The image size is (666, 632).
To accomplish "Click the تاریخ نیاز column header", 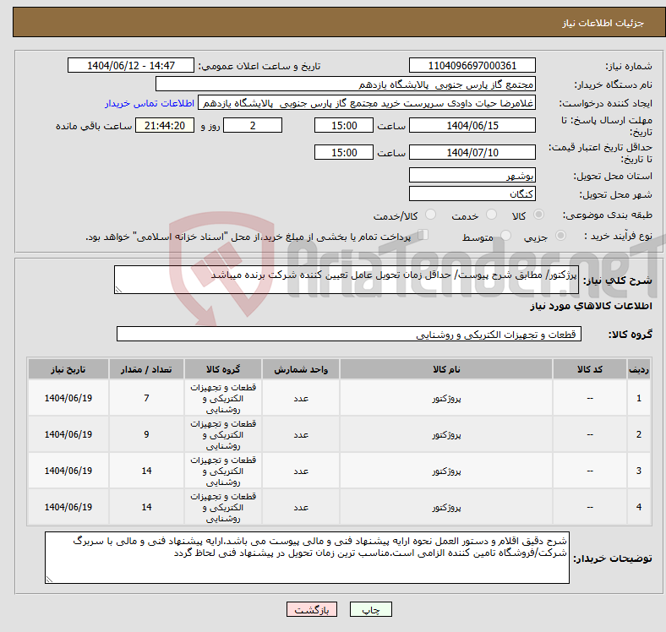I will [68, 369].
